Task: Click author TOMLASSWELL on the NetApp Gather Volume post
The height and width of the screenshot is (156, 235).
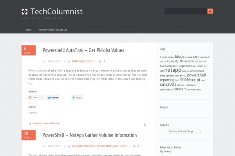Action: [54, 146]
